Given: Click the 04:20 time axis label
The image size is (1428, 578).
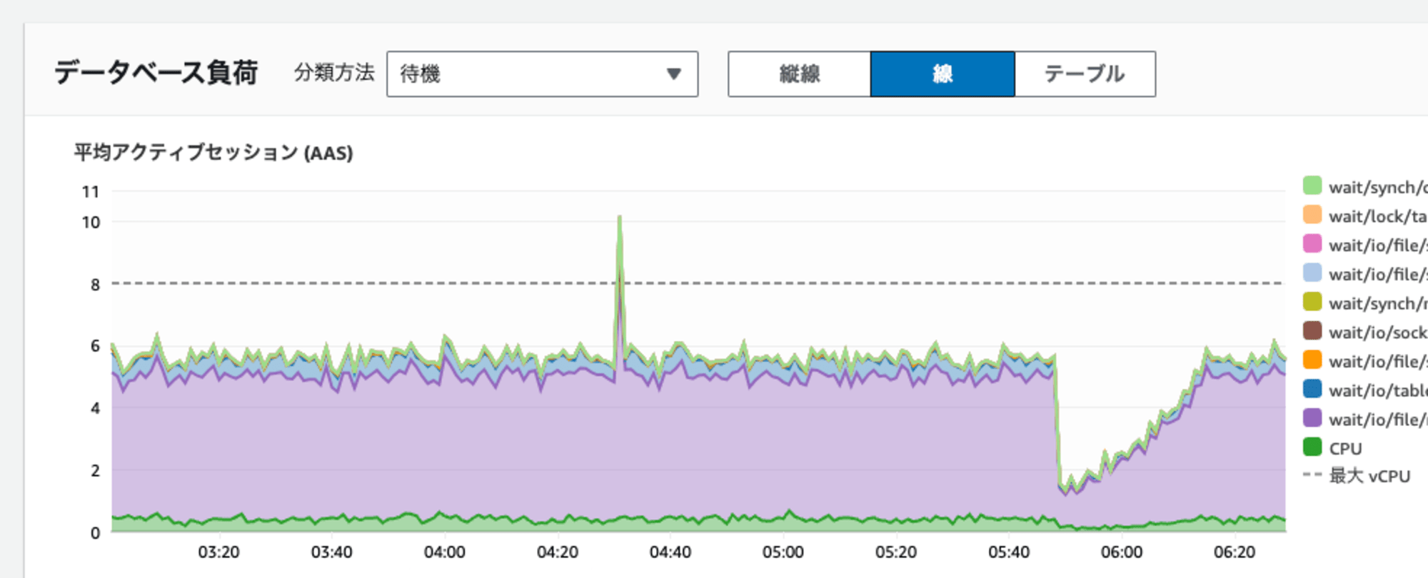Looking at the screenshot, I should point(557,552).
